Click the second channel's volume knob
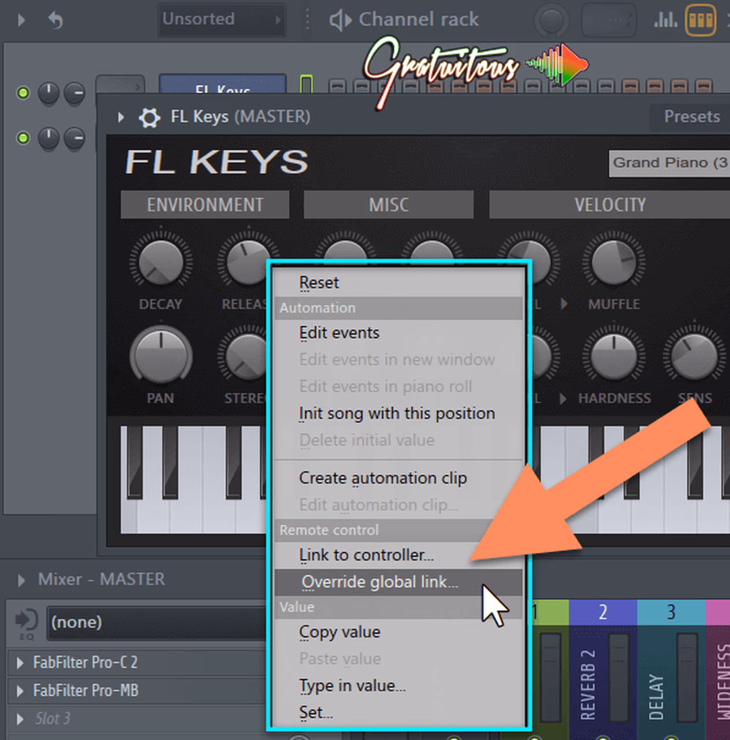Viewport: 730px width, 740px height. point(74,138)
